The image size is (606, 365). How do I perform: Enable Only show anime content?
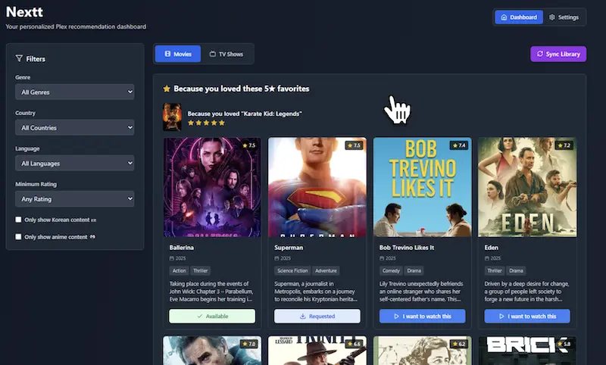[18, 236]
